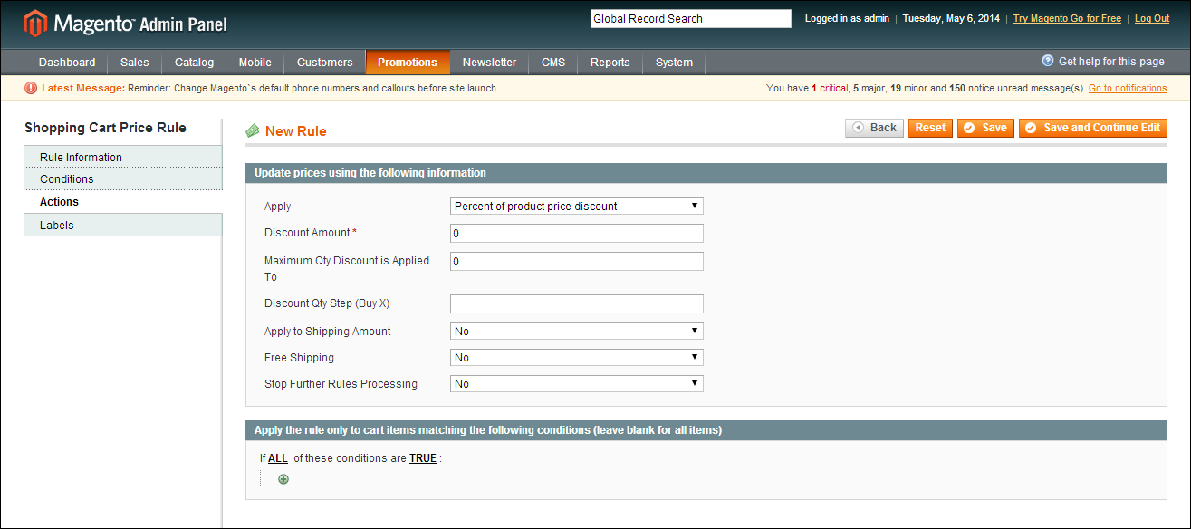Click the 'Discount Amount *' label
Screen dimensions: 1191x529
(x=311, y=233)
